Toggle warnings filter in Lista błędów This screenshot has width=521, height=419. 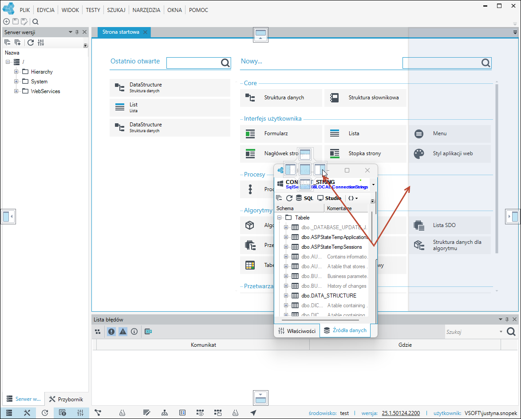click(123, 331)
